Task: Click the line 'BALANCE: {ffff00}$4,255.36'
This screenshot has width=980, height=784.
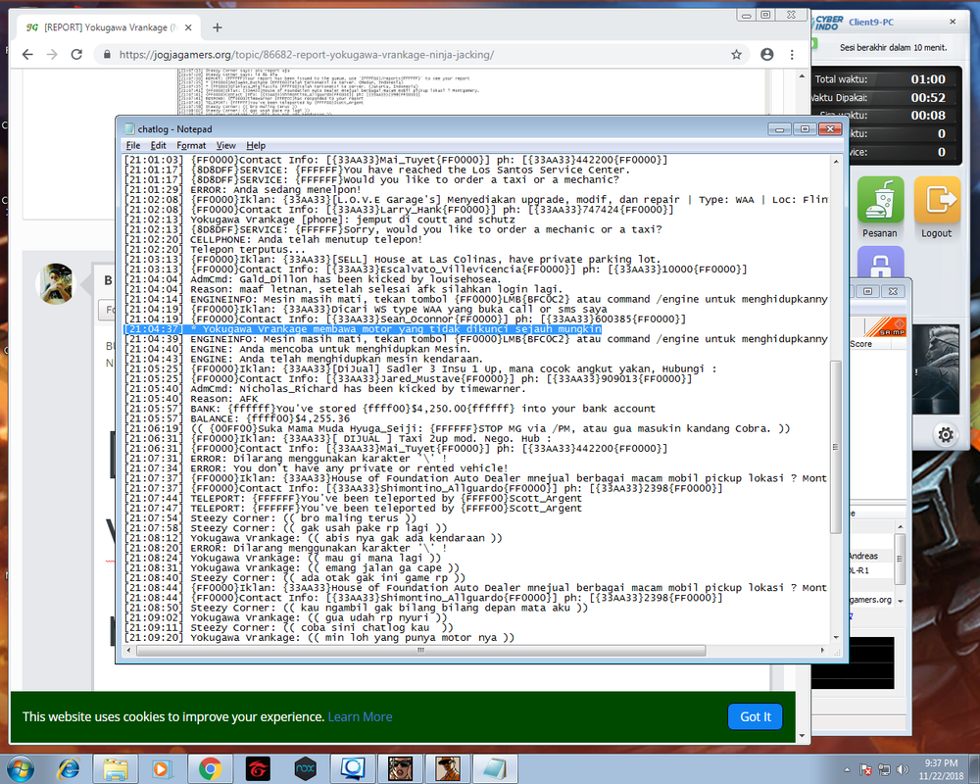Action: click(x=237, y=418)
